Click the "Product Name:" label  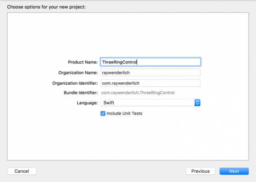point(83,62)
